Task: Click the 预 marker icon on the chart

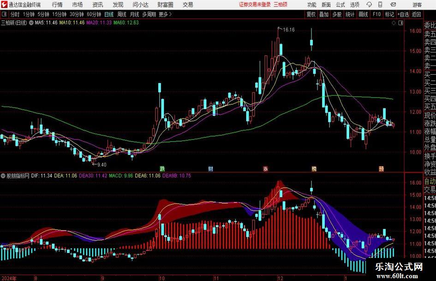Action: (381, 168)
